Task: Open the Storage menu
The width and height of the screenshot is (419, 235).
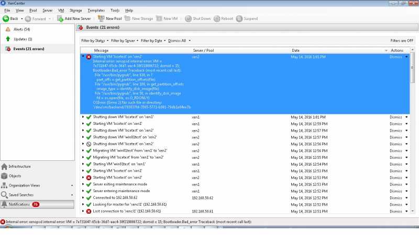Action: tap(75, 10)
